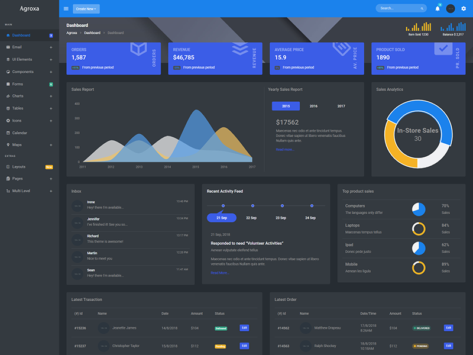Open Irene's message in Inbox
Image resolution: width=473 pixels, height=355 pixels.
[130, 205]
